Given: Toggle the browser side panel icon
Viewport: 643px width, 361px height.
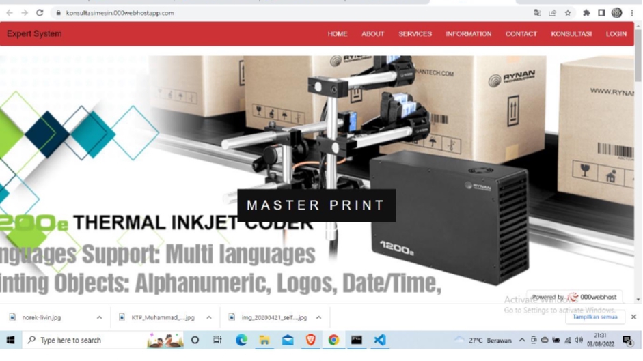Looking at the screenshot, I should [601, 13].
